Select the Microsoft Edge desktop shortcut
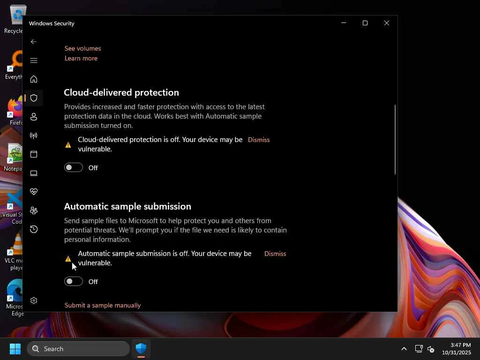This screenshot has height=360, width=480. coord(15,298)
